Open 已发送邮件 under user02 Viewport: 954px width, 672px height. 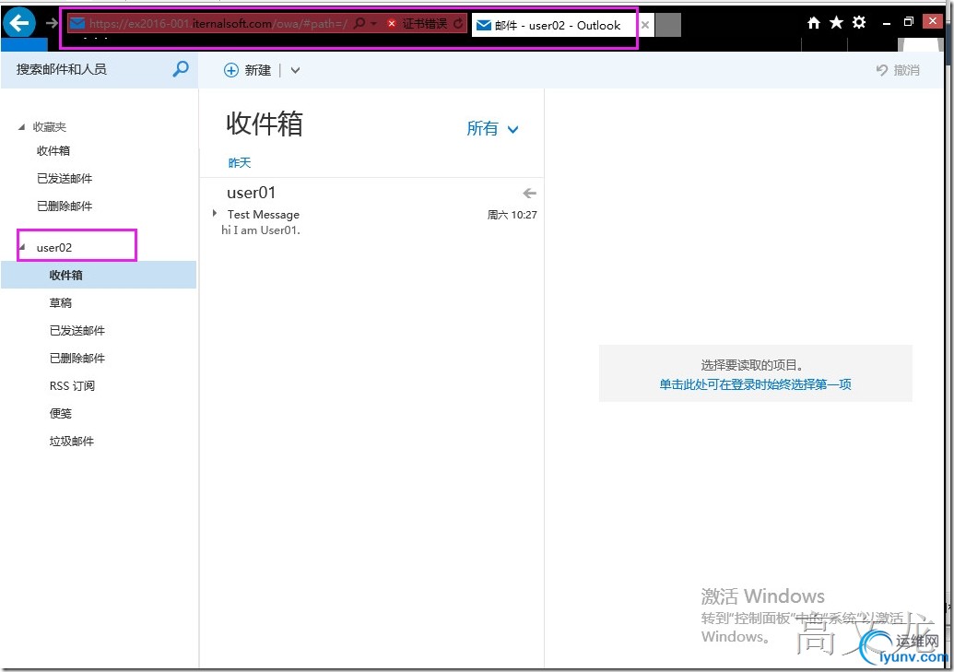click(77, 330)
